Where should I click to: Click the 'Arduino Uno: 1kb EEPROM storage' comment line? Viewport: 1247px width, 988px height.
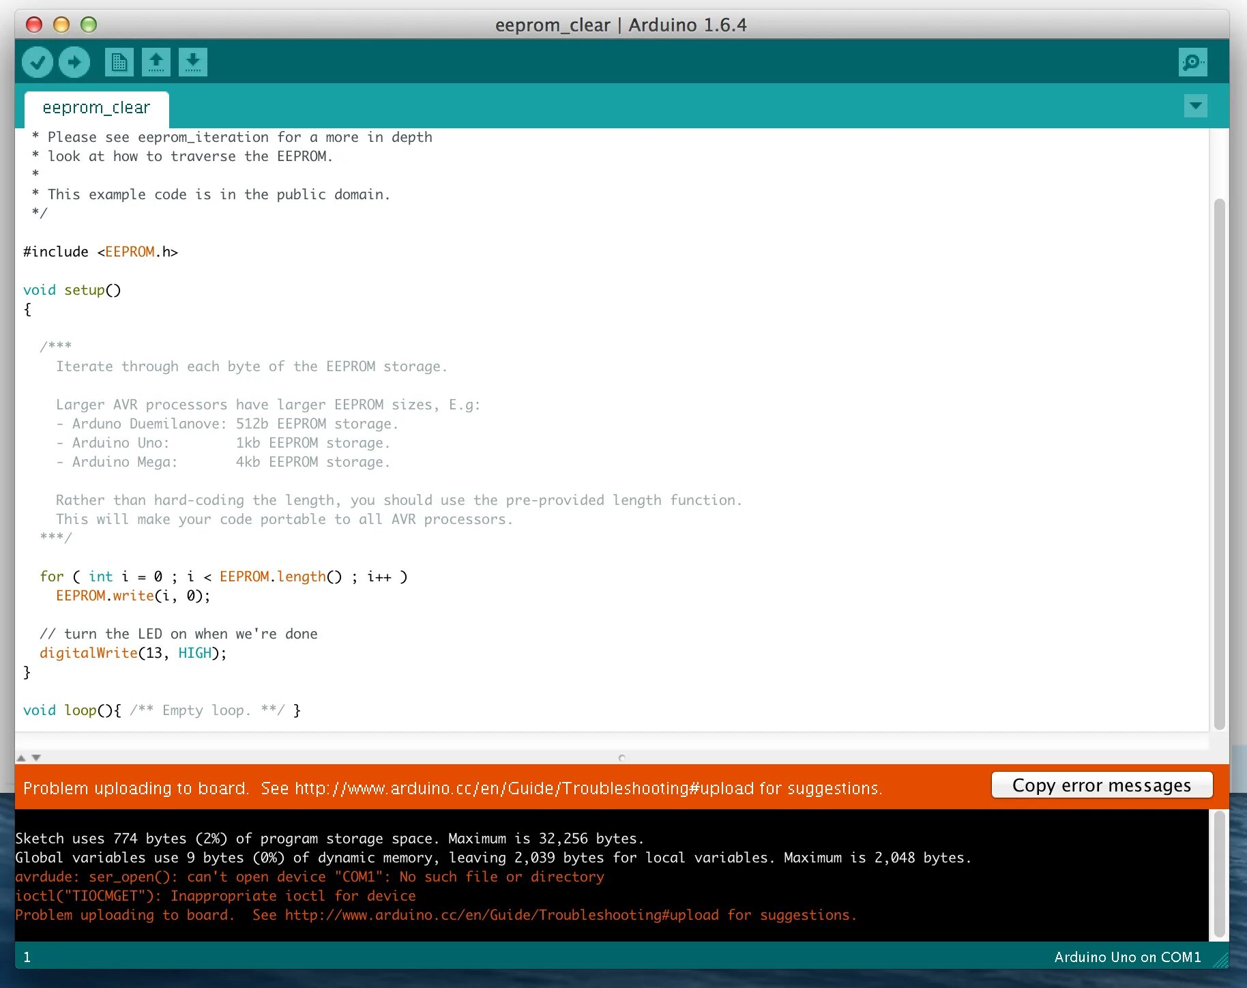(223, 443)
